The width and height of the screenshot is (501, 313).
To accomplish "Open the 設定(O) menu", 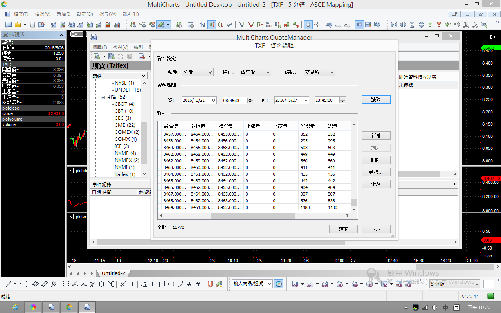I will (x=85, y=14).
